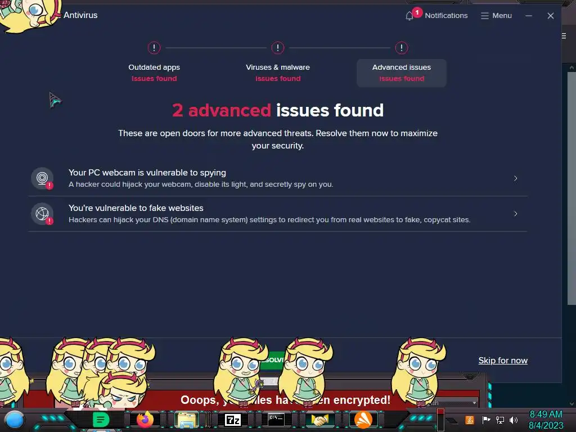The image size is (576, 432).
Task: Click the Notifications label
Action: point(446,16)
